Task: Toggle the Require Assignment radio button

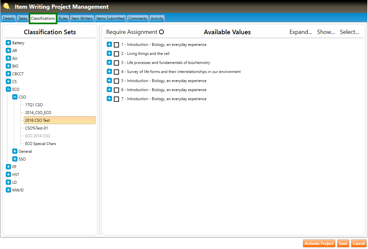Action: (x=162, y=32)
